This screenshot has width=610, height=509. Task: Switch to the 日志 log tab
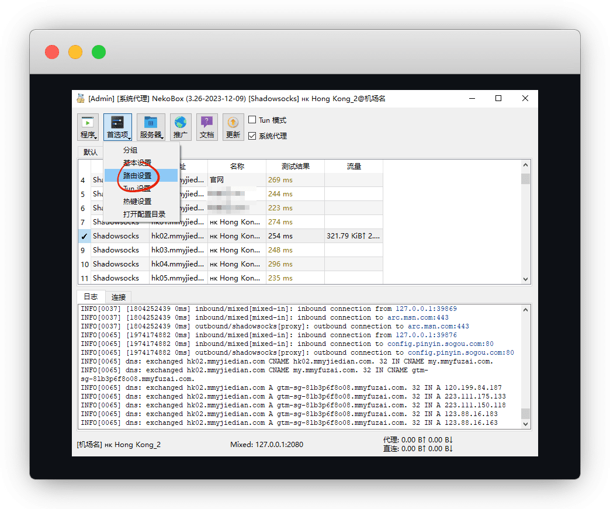pyautogui.click(x=91, y=297)
